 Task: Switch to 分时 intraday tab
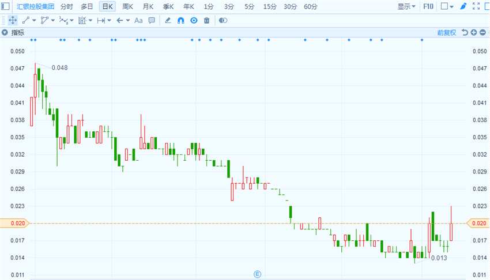(66, 6)
